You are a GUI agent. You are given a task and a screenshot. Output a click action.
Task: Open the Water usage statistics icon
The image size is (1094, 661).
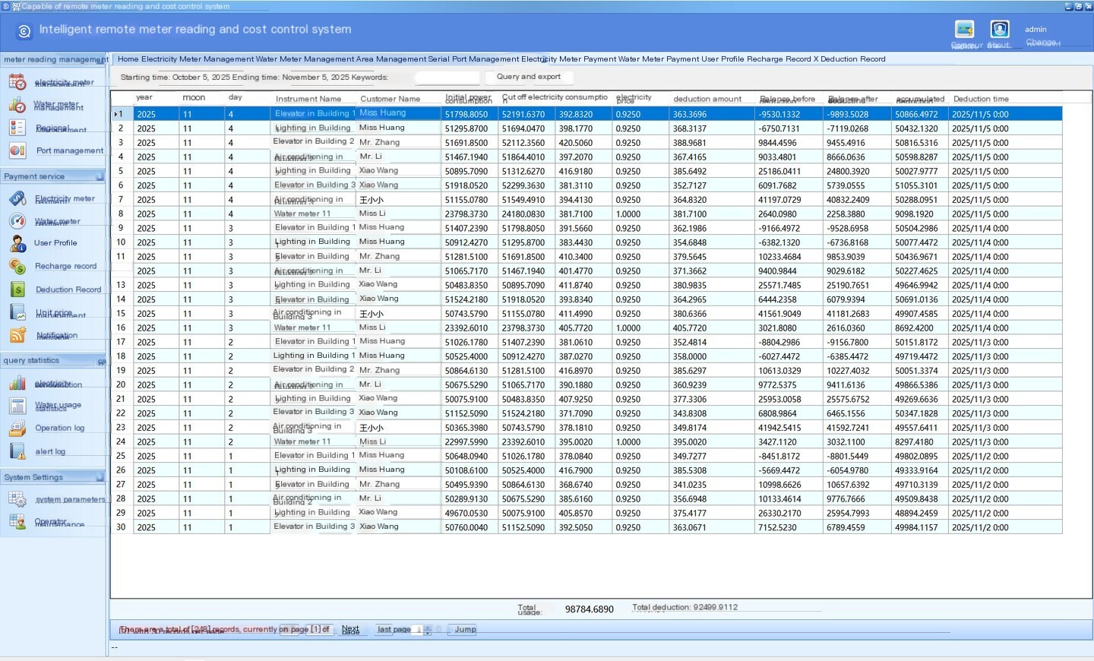pos(17,406)
